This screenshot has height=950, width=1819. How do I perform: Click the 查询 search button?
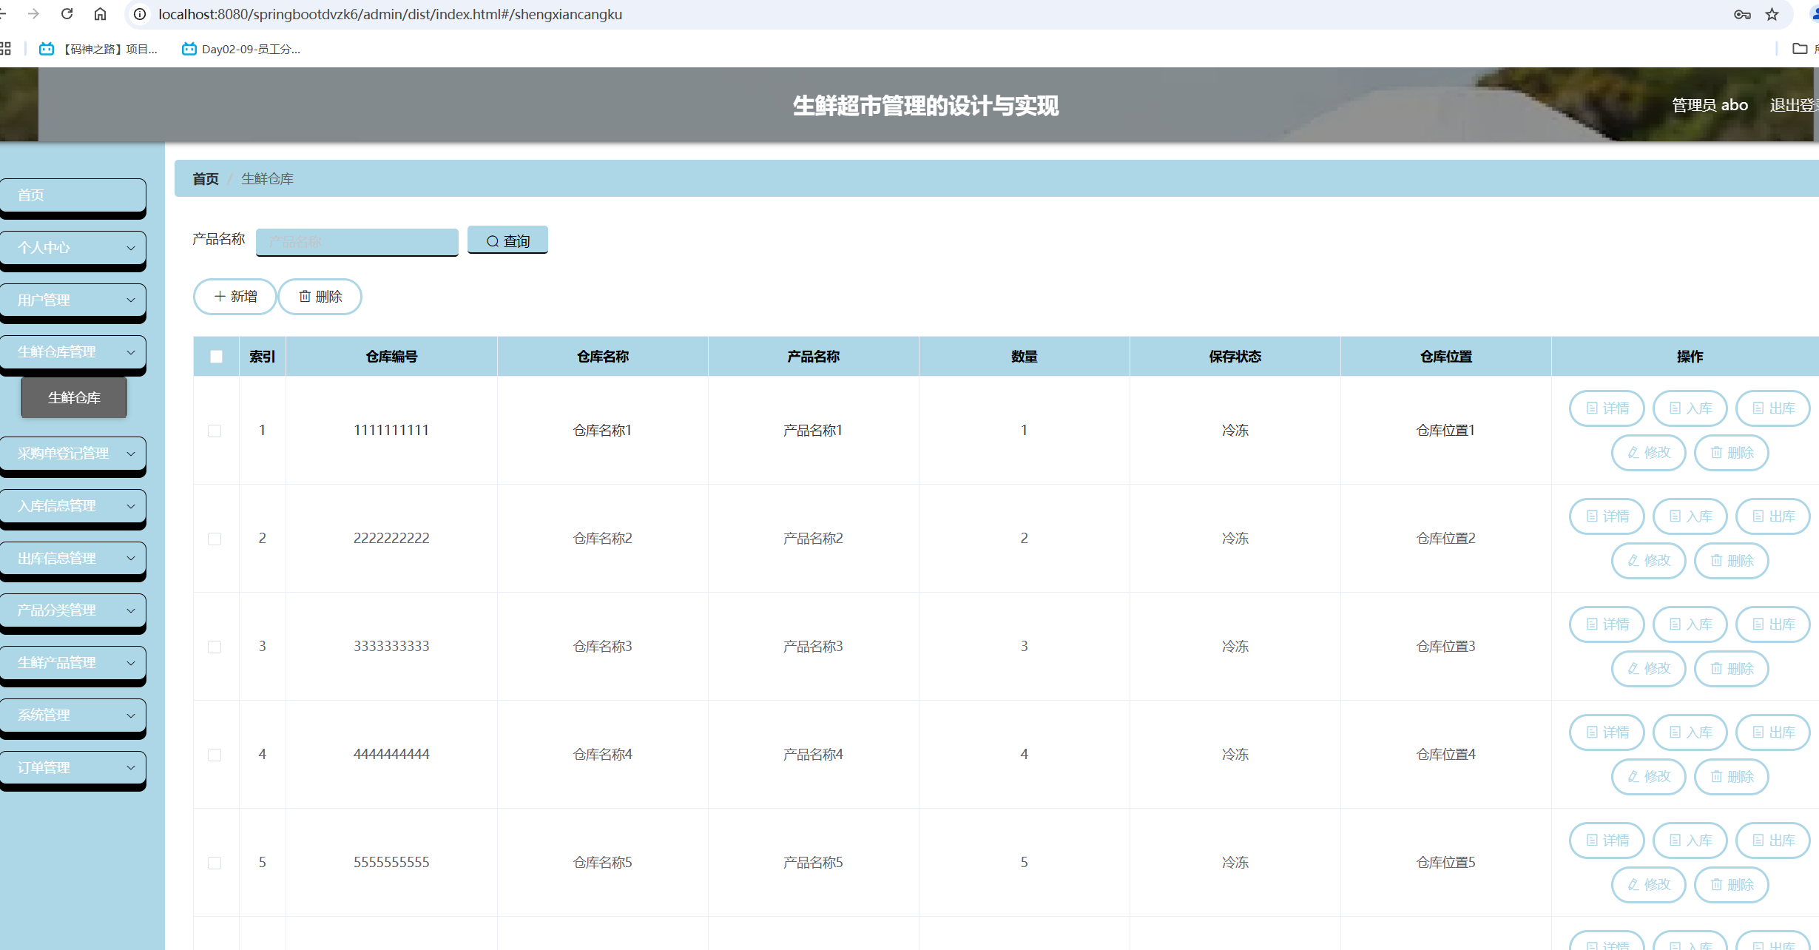507,240
